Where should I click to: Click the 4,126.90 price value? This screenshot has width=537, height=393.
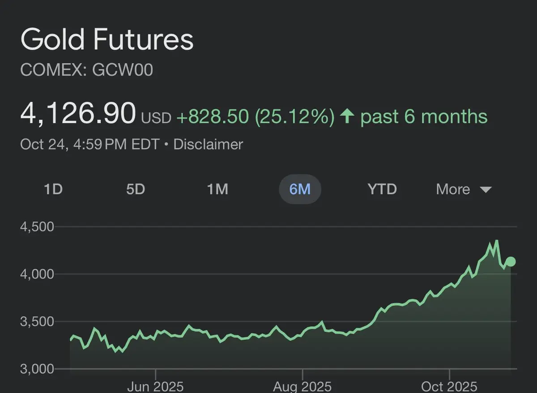78,114
